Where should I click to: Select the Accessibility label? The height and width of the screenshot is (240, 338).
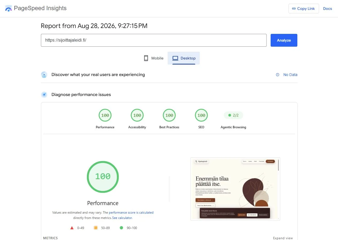pos(137,127)
